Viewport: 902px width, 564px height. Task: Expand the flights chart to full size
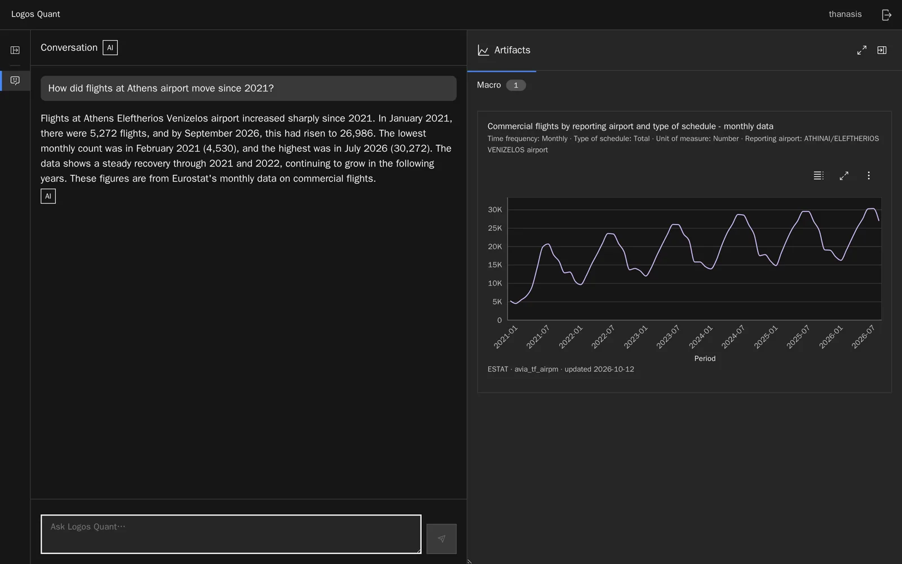point(844,175)
